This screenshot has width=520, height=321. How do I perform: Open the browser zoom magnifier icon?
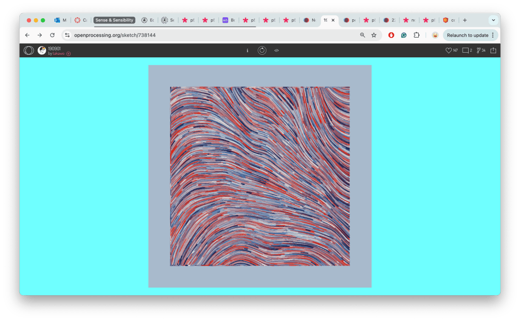(x=362, y=35)
